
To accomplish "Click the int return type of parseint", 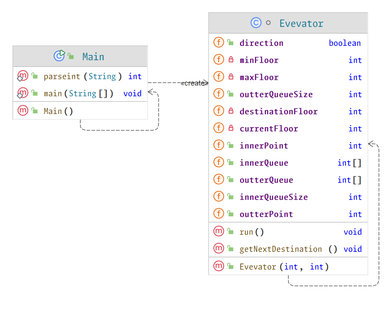I will point(135,76).
